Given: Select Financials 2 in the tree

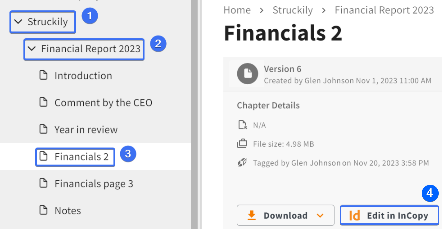Looking at the screenshot, I should [81, 157].
